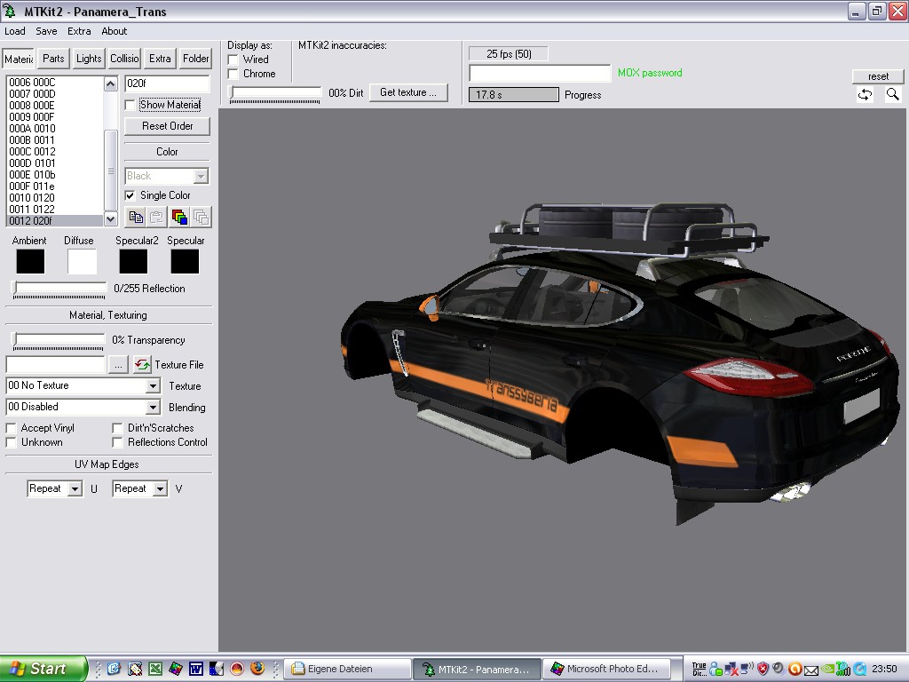Viewport: 909px width, 682px height.
Task: Launch Photo Editor from the quick launch bar
Action: point(175,669)
